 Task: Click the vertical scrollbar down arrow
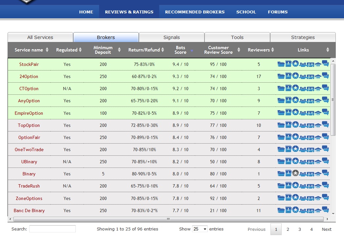[x=333, y=213]
